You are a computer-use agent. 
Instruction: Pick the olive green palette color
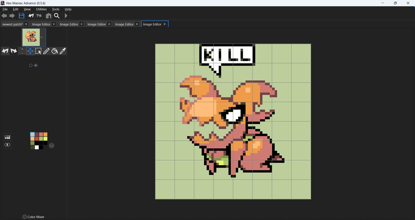33,143
